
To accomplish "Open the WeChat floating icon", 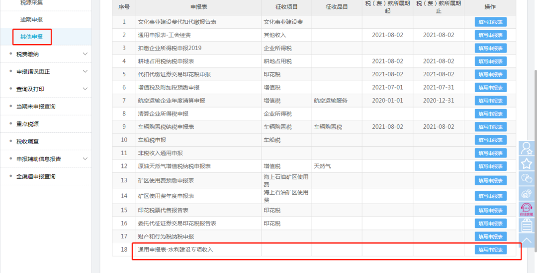I will pos(527,179).
